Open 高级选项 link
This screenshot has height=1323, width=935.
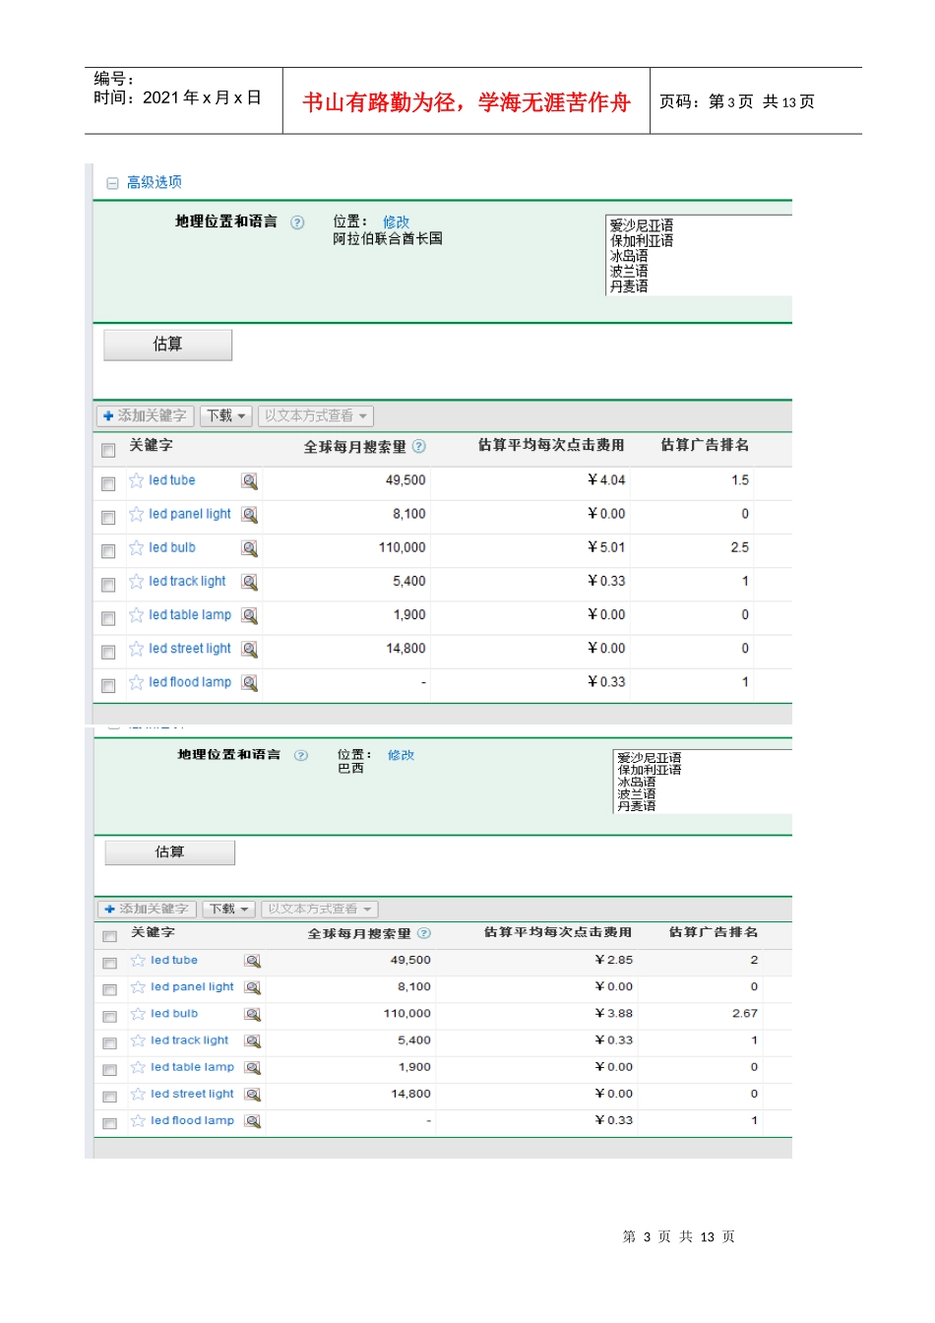[155, 182]
